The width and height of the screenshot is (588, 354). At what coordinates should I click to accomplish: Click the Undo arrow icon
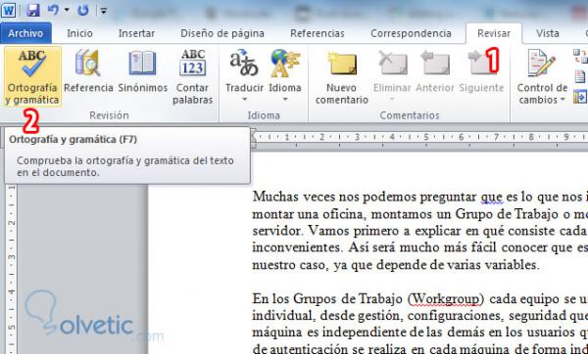click(x=53, y=10)
